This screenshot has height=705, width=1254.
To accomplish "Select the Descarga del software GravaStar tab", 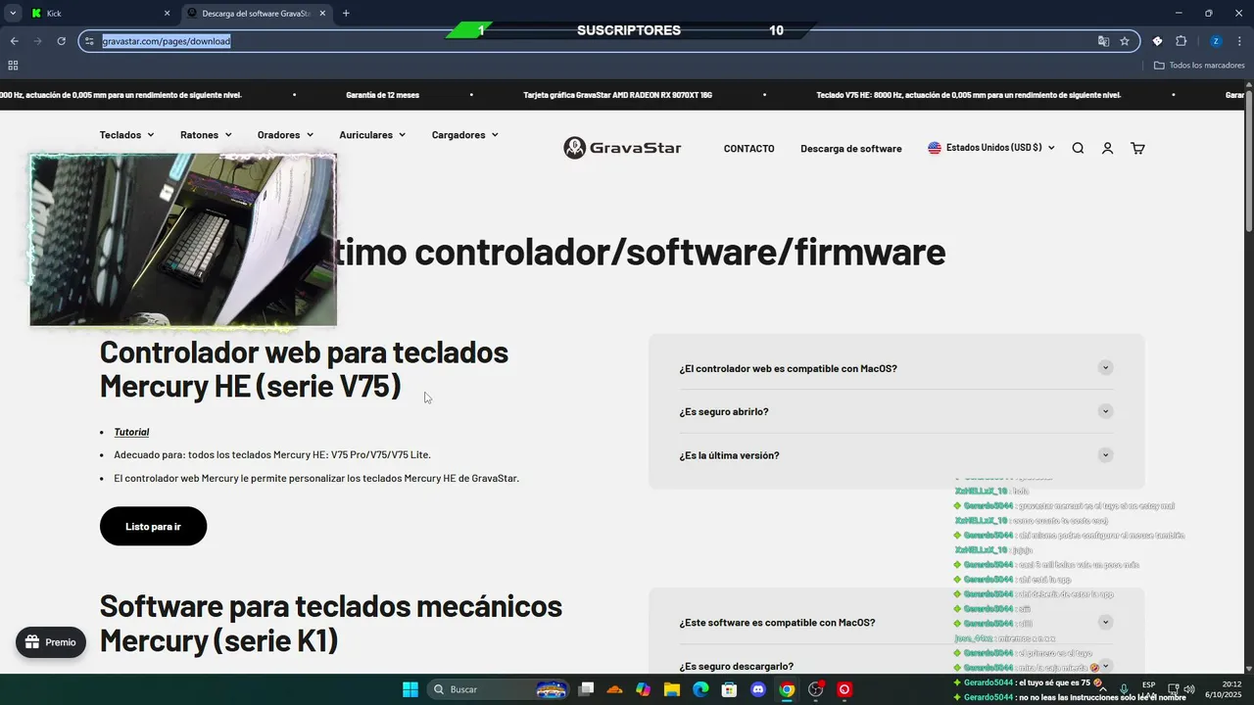I will coord(257,14).
